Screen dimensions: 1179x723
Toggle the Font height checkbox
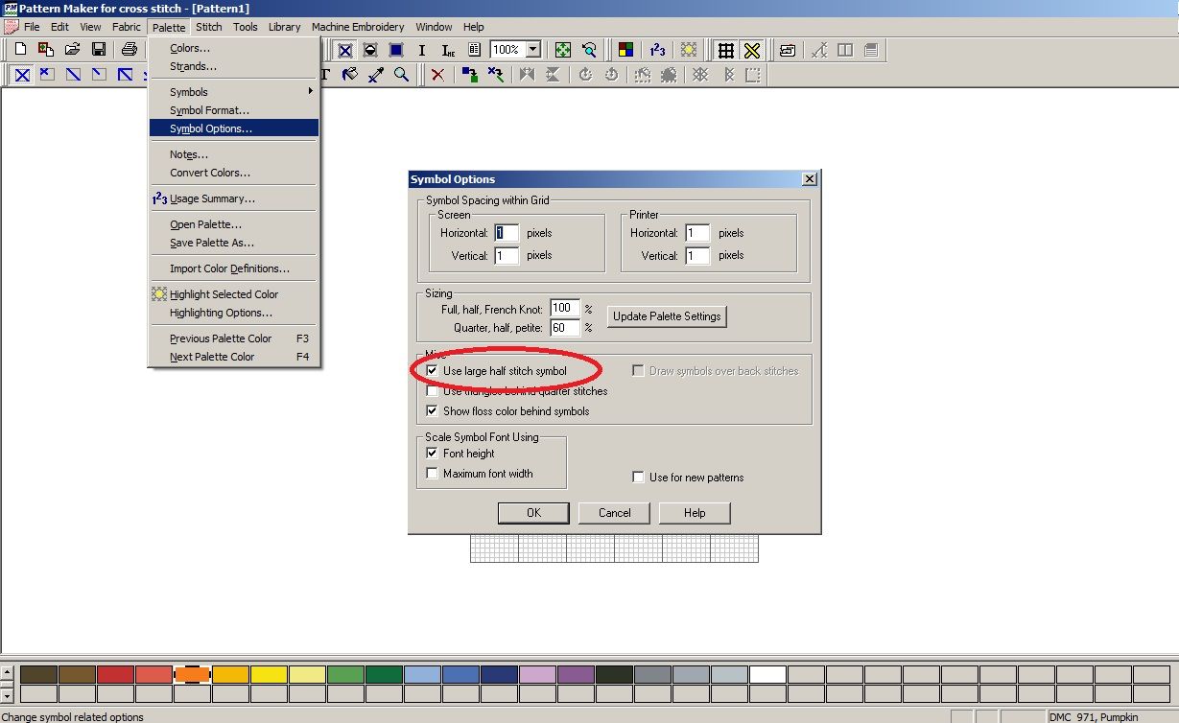pyautogui.click(x=433, y=453)
